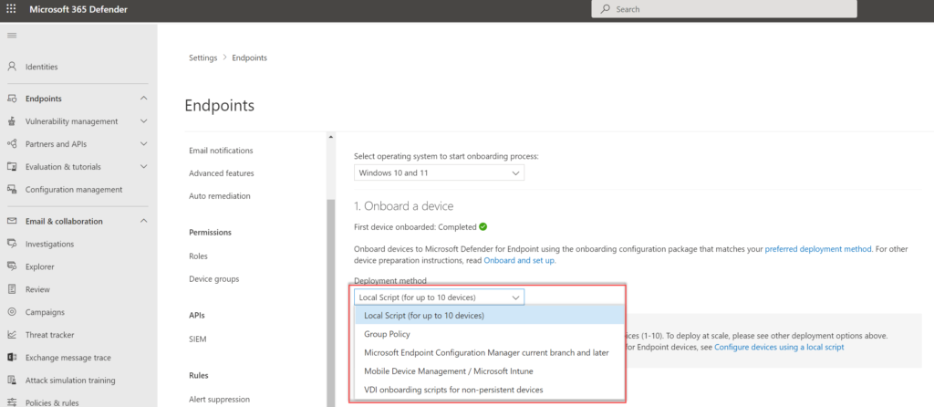Image resolution: width=934 pixels, height=407 pixels.
Task: Open the operating system dropdown
Action: tap(439, 173)
